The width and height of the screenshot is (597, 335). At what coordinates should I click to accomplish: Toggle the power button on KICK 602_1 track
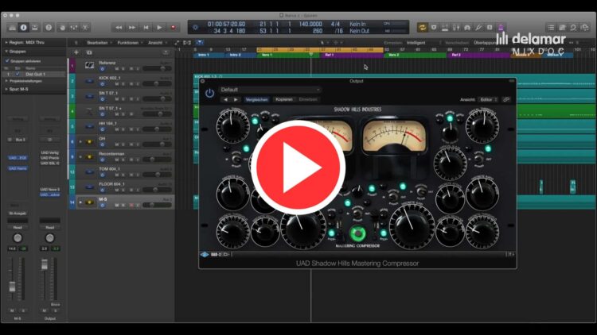(102, 84)
